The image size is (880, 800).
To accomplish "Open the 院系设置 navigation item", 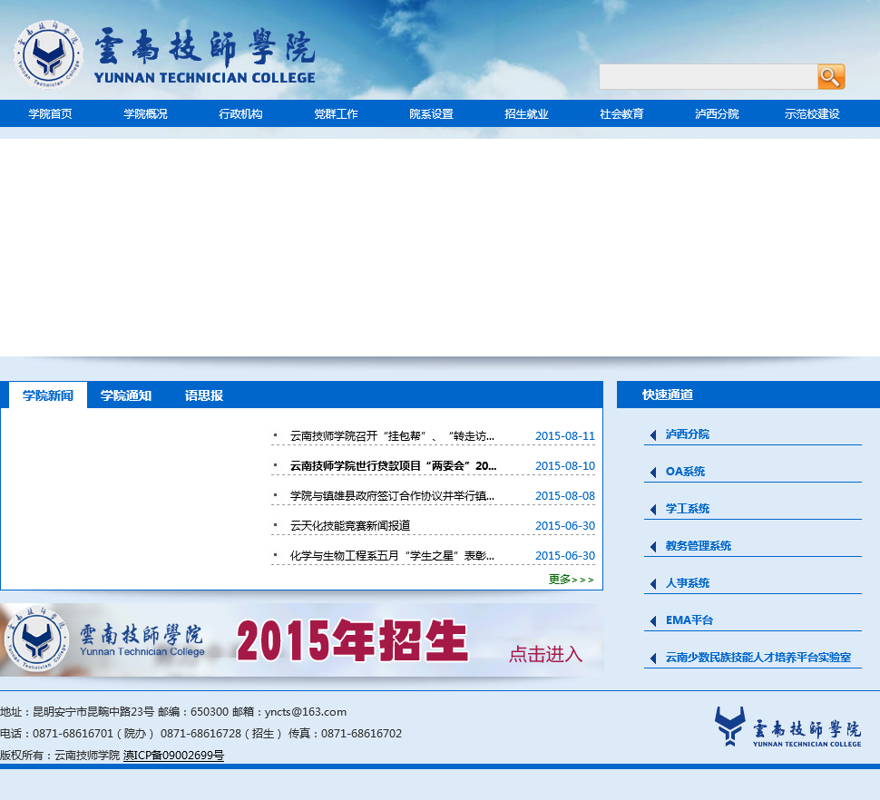I will tap(431, 114).
